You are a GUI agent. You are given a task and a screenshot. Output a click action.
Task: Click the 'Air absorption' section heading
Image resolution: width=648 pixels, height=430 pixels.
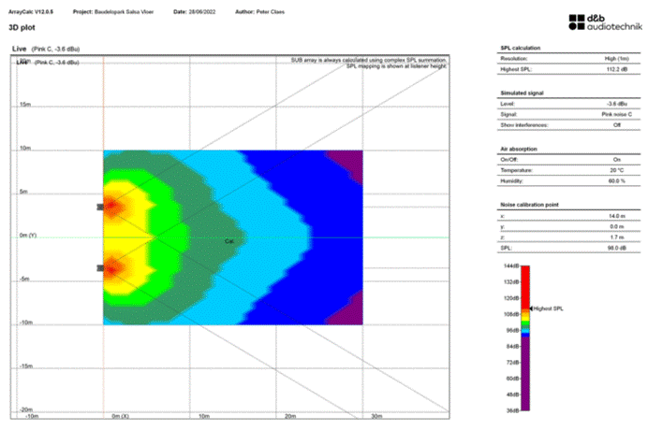tap(519, 149)
